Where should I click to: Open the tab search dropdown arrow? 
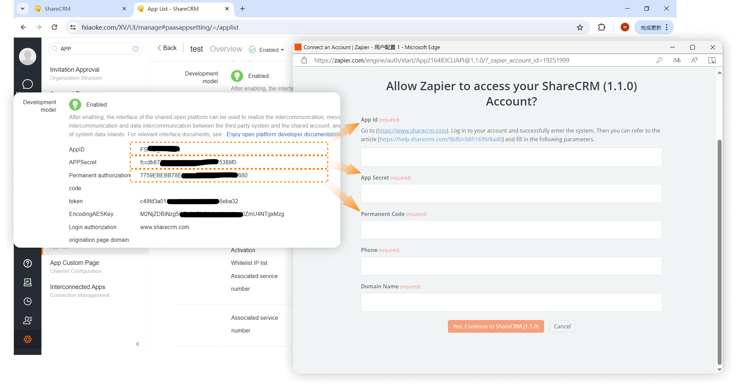22,9
